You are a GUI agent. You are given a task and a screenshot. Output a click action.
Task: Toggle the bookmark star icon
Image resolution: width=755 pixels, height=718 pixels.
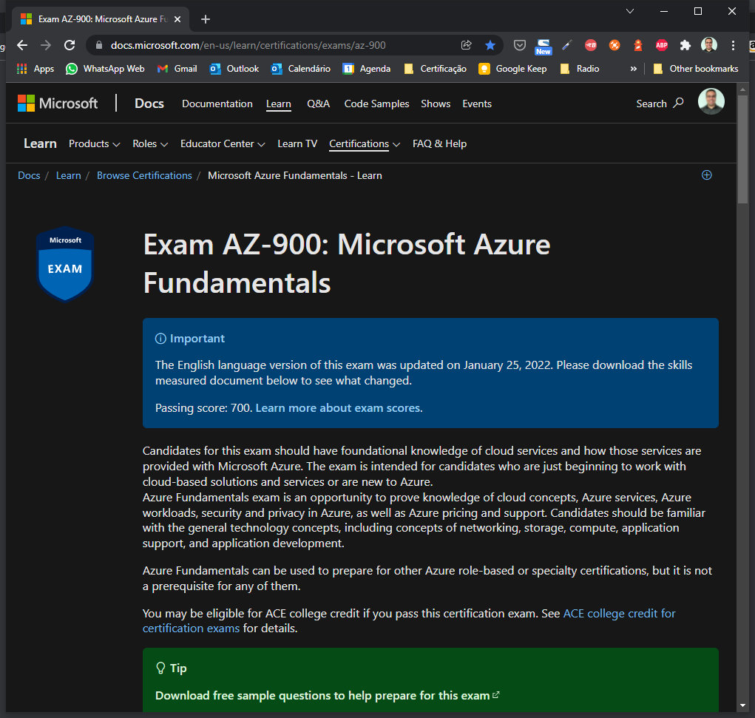[490, 45]
